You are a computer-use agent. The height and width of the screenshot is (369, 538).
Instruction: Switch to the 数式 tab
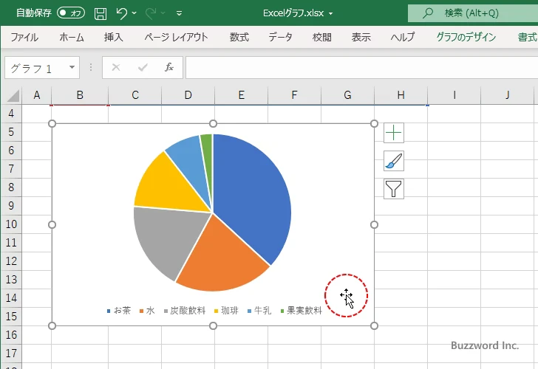(x=239, y=37)
